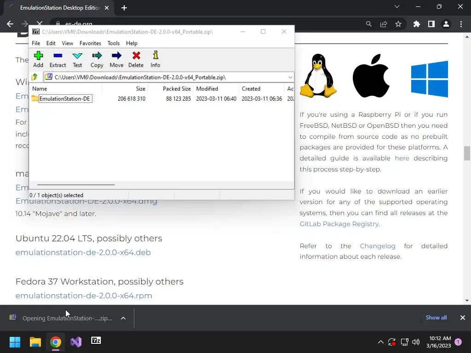Viewport: 471px width, 353px height.
Task: Open the Tools menu in 7-Zip
Action: 114,43
